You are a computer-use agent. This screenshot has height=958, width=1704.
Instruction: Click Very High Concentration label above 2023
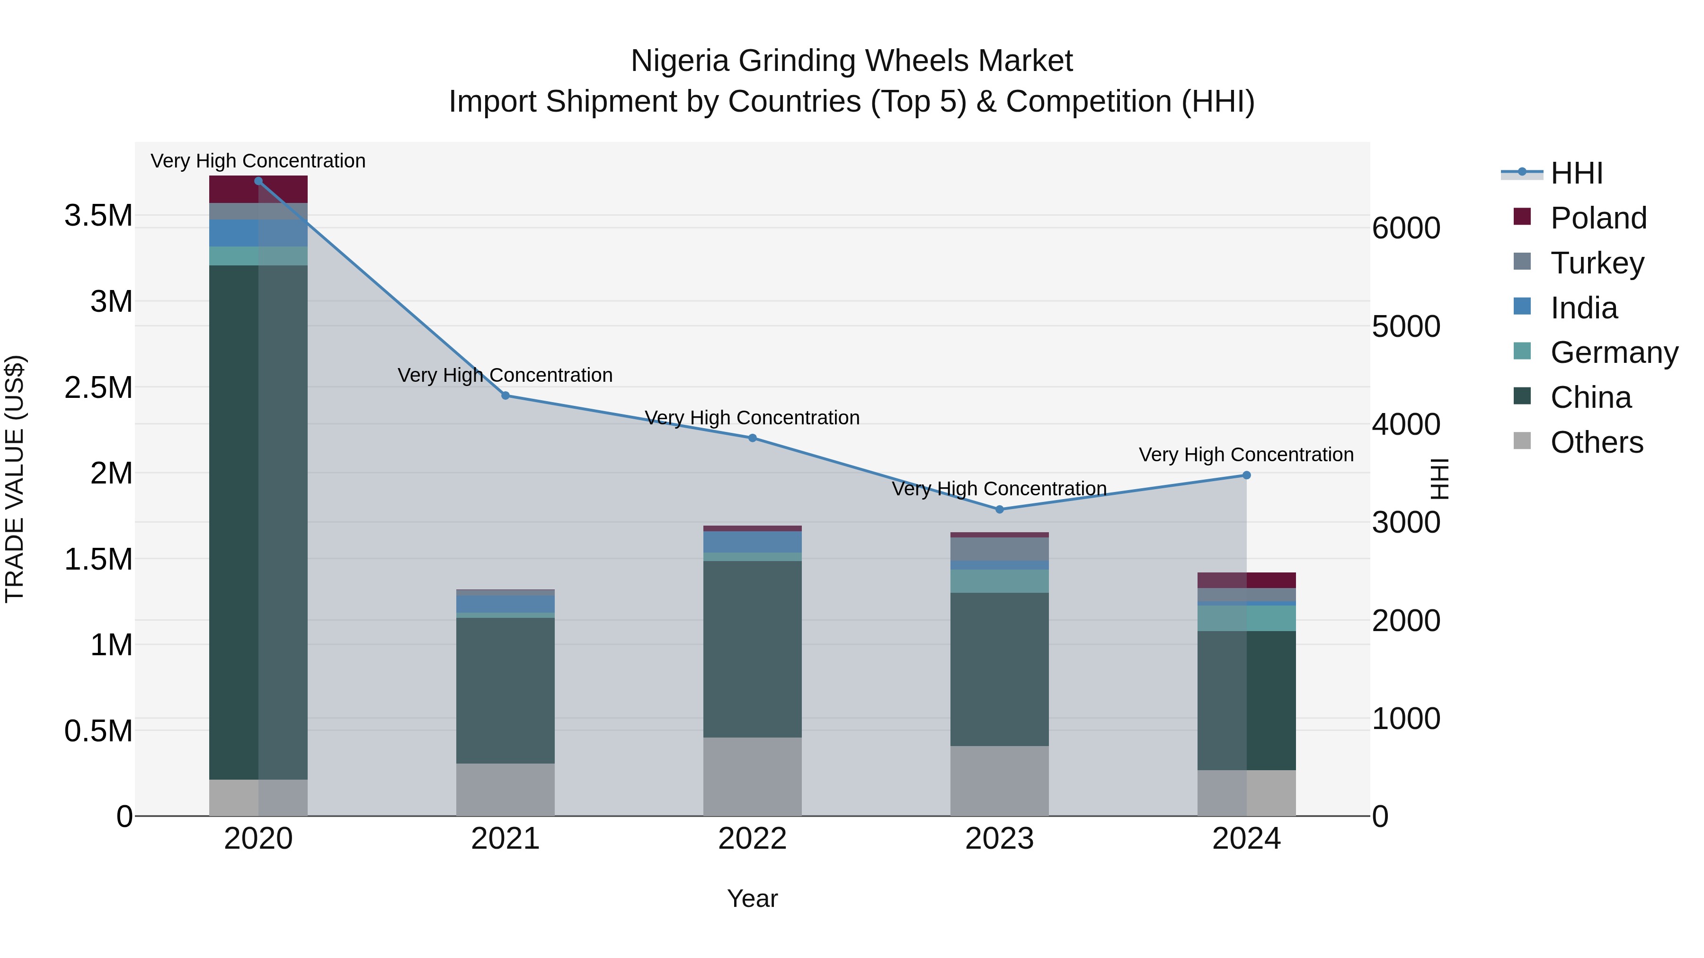pos(1000,489)
